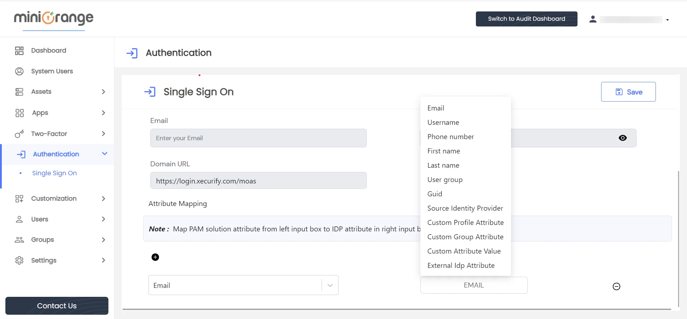Toggle password visibility eye icon
Screen dimensions: 687x319
coord(623,138)
